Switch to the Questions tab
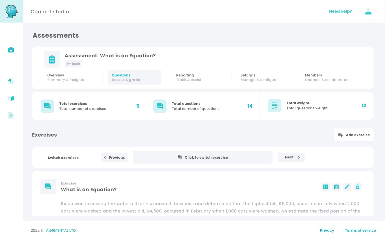Image resolution: width=385 pixels, height=240 pixels. [x=126, y=77]
